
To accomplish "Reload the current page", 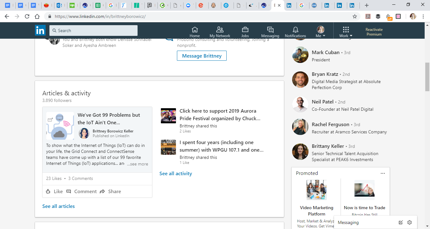I will coord(27,16).
